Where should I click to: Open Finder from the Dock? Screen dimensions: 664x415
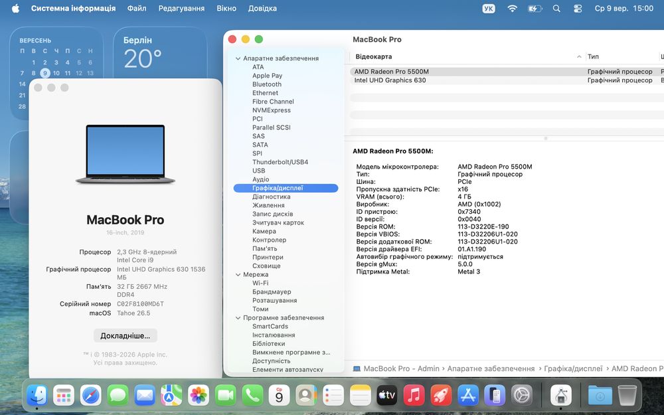coord(37,396)
